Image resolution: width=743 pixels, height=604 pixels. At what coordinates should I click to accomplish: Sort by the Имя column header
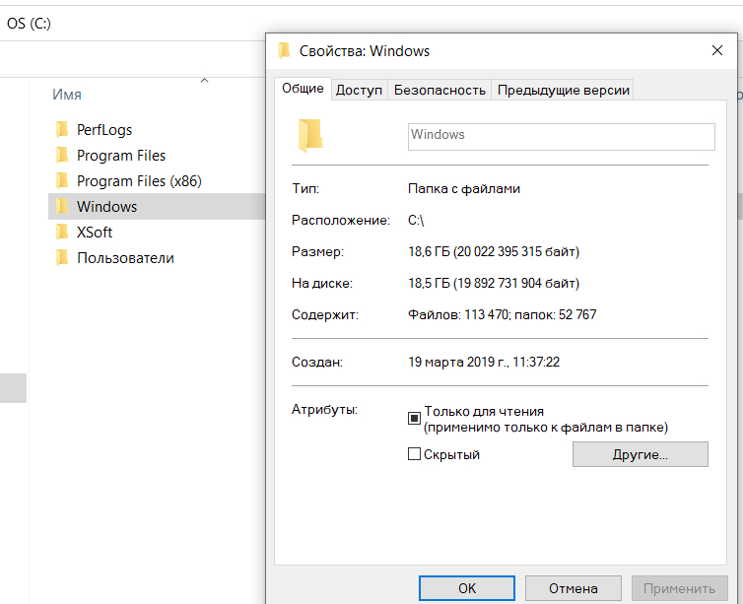pos(67,95)
